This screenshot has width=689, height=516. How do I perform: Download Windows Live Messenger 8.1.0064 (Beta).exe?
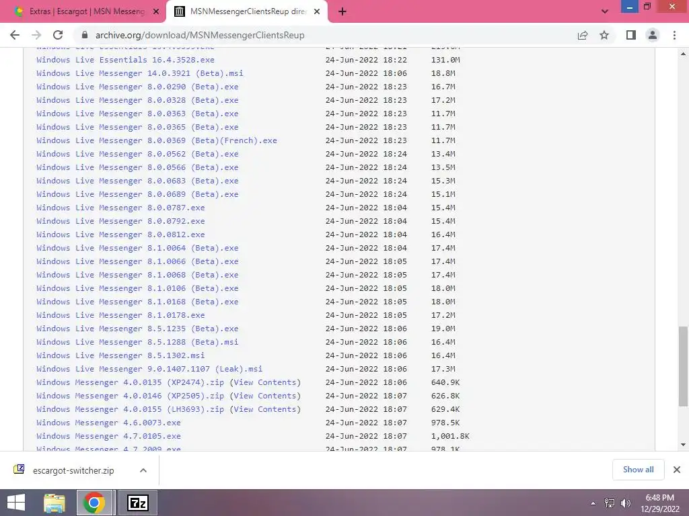(137, 248)
